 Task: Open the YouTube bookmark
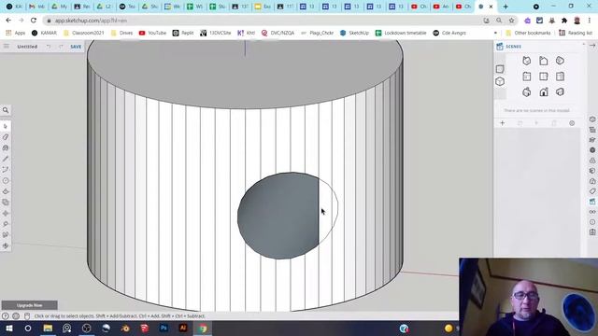(152, 34)
